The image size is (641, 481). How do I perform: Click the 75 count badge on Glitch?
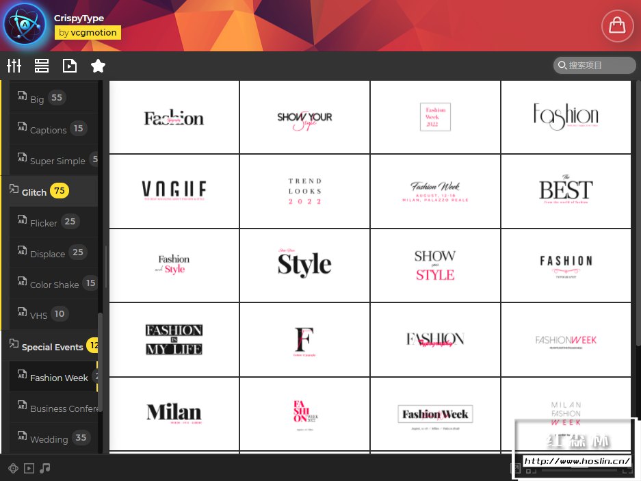(x=60, y=191)
